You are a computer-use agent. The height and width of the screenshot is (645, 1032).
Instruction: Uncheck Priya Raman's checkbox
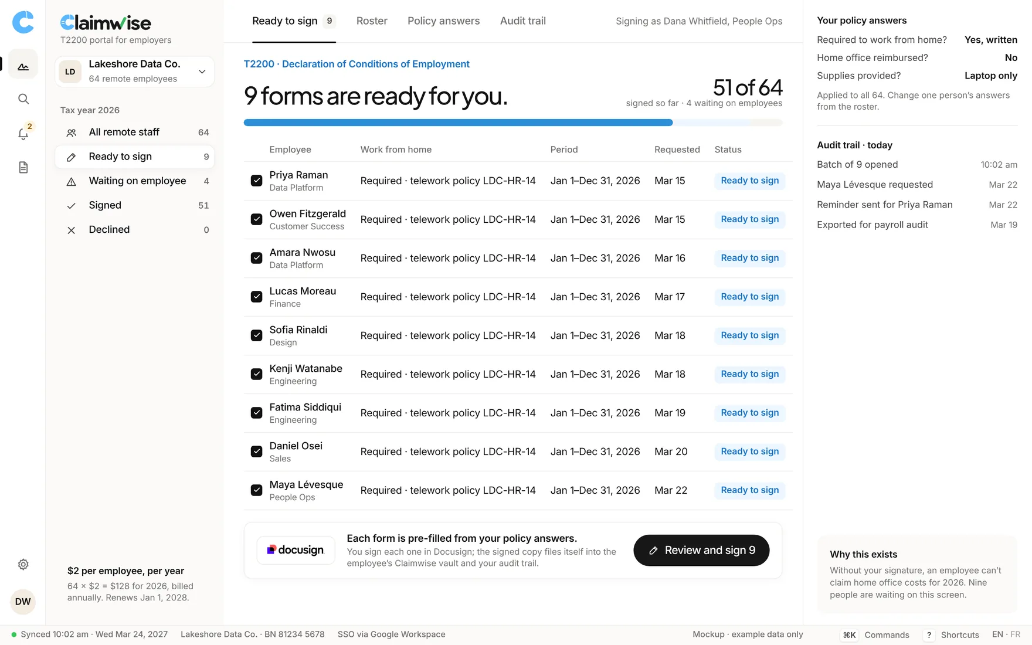[256, 181]
